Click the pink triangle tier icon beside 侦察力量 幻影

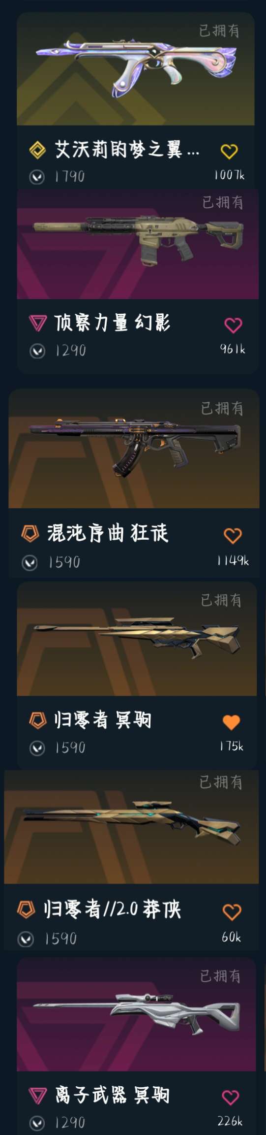click(37, 323)
